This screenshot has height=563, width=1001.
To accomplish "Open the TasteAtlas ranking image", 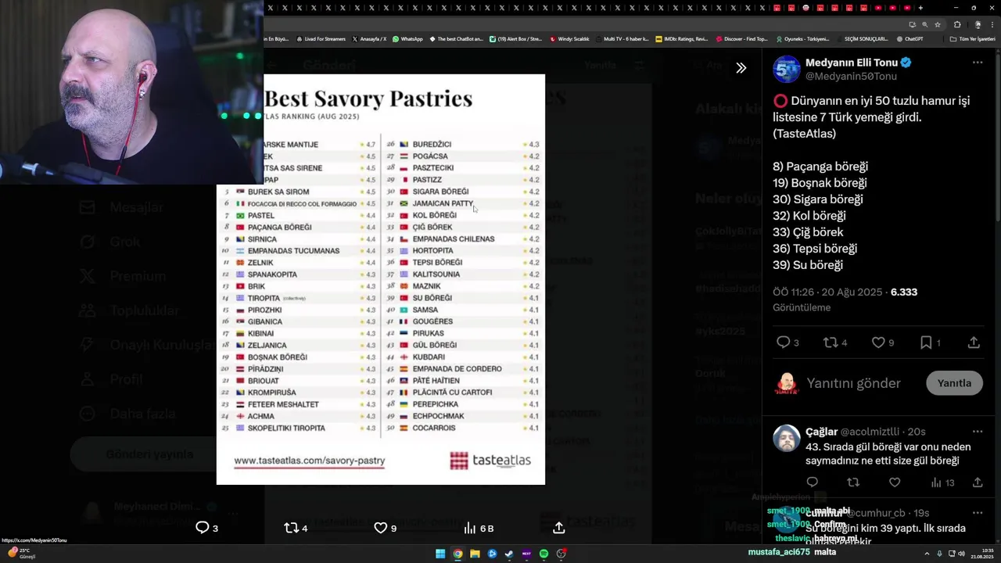I will [381, 279].
